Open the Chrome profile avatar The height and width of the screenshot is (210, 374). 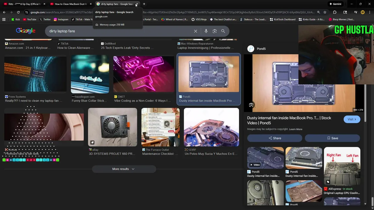[x=363, y=12]
